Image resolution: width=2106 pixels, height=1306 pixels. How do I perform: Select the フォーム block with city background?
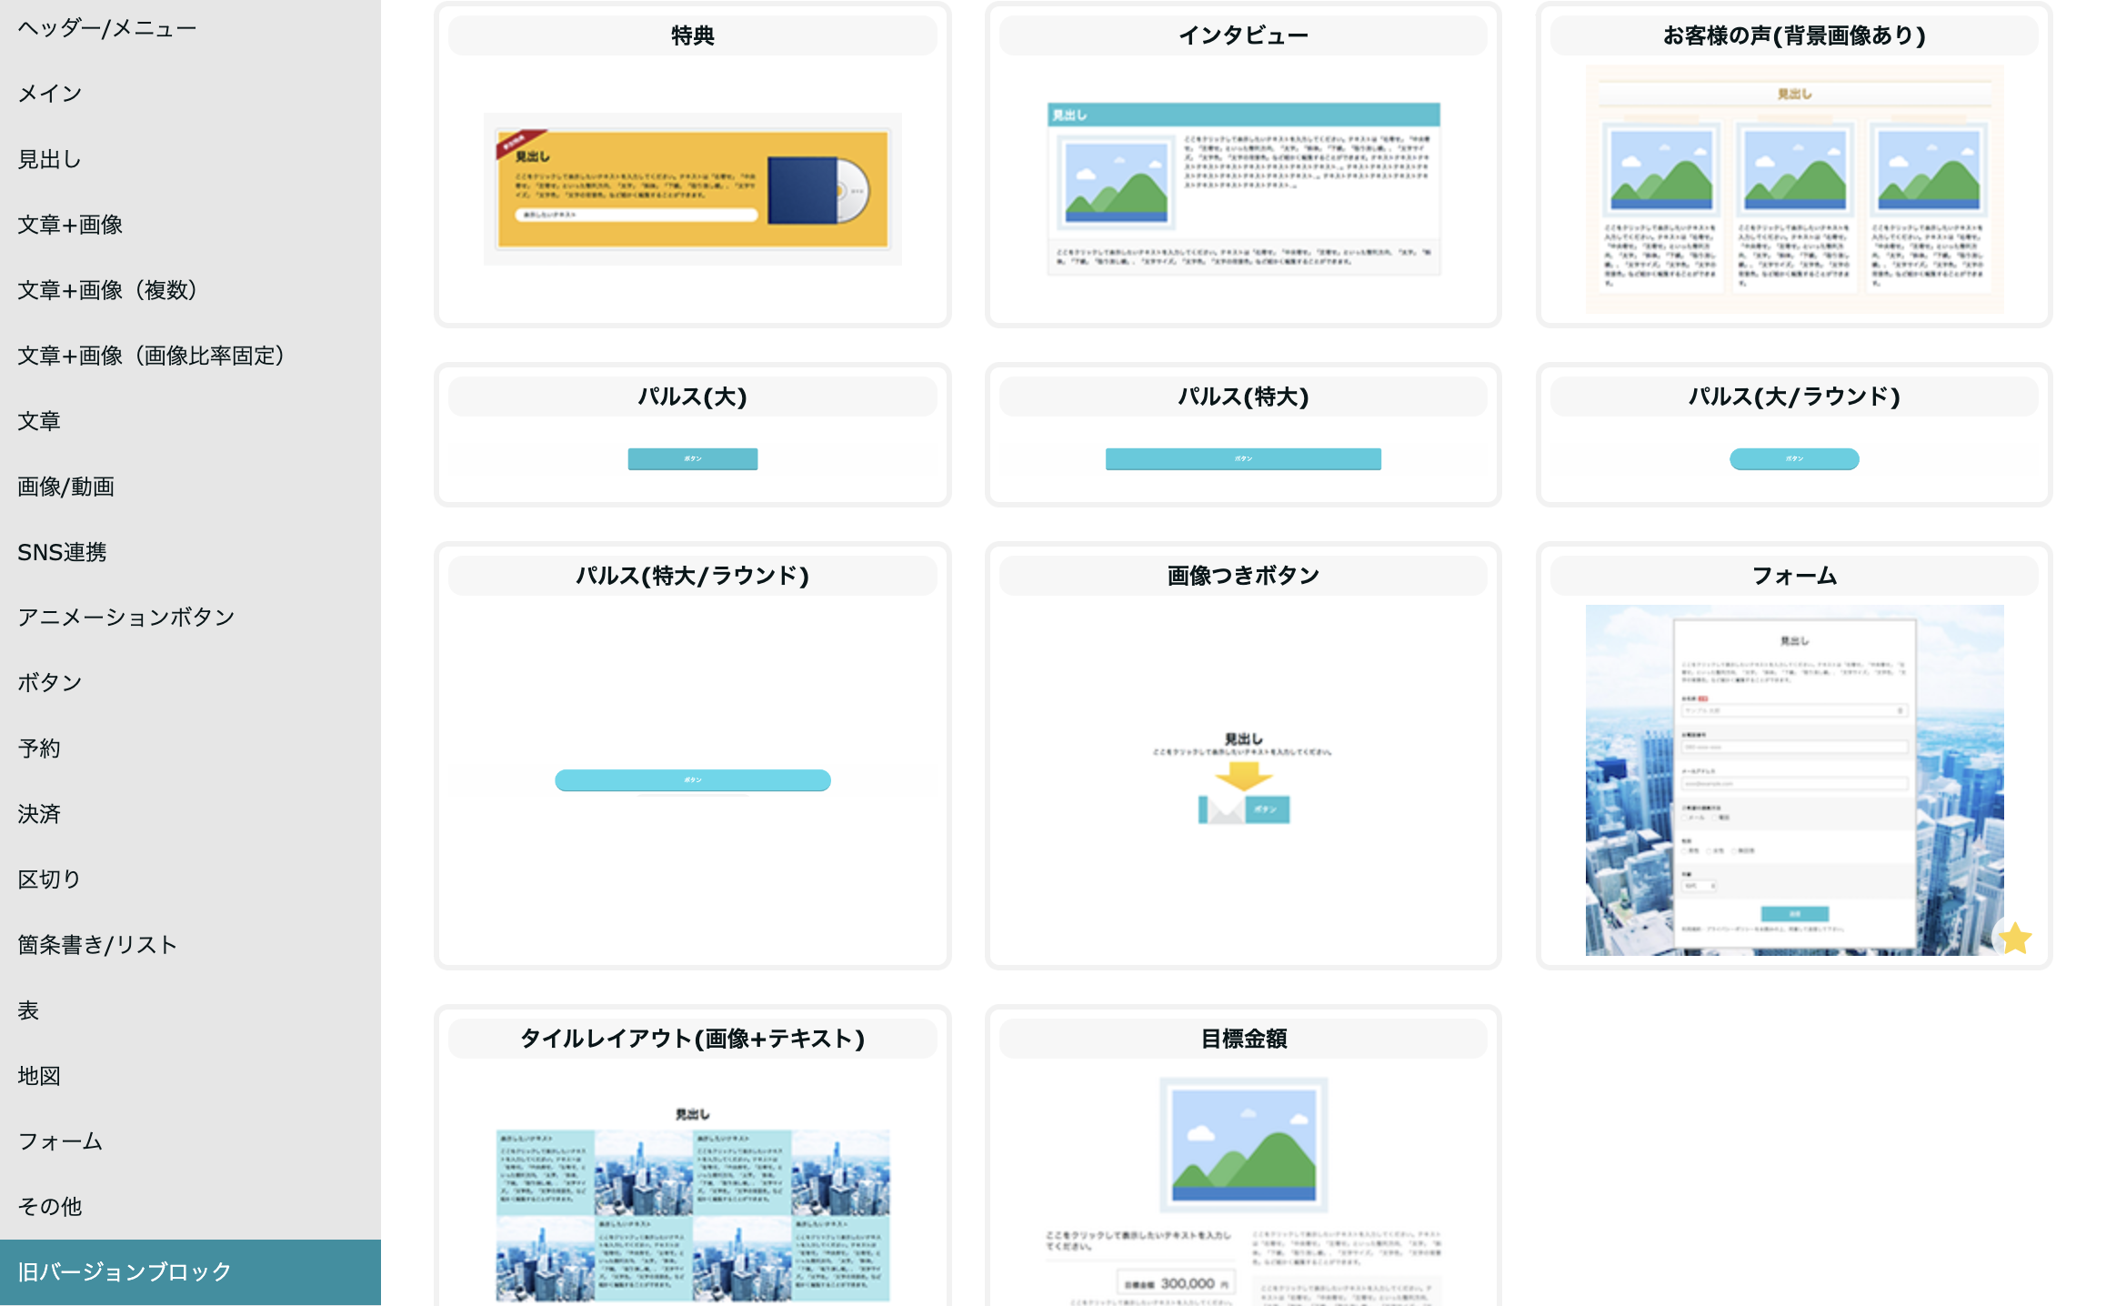coord(1793,779)
